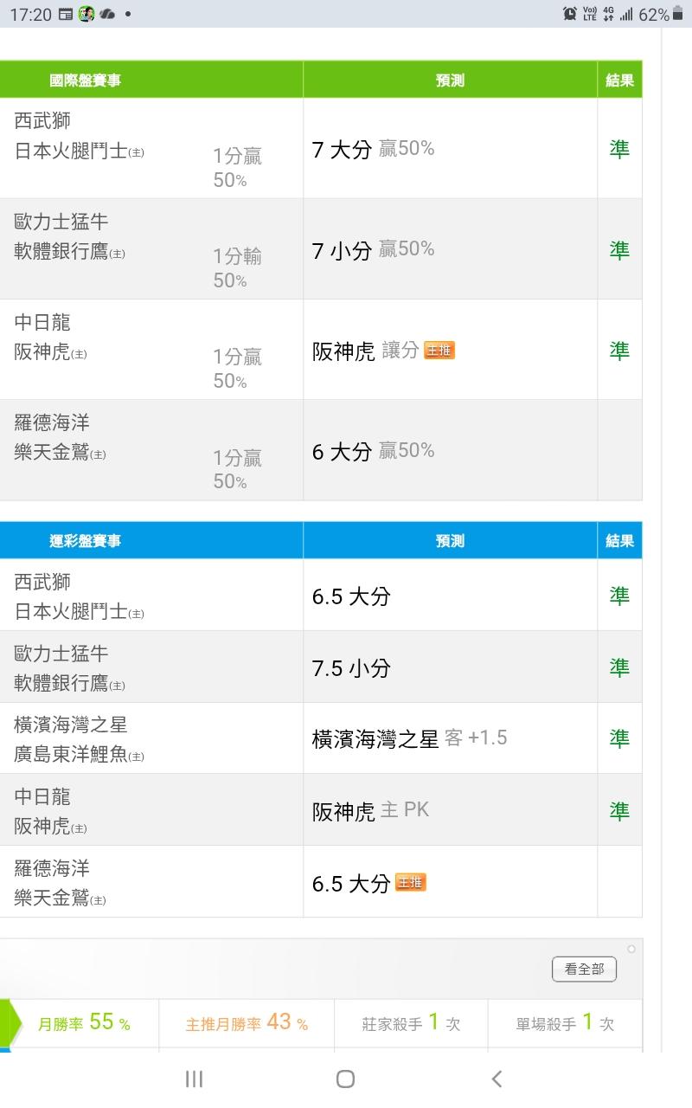Click the 國際盤賽事 table header
The height and width of the screenshot is (1108, 692).
[85, 81]
